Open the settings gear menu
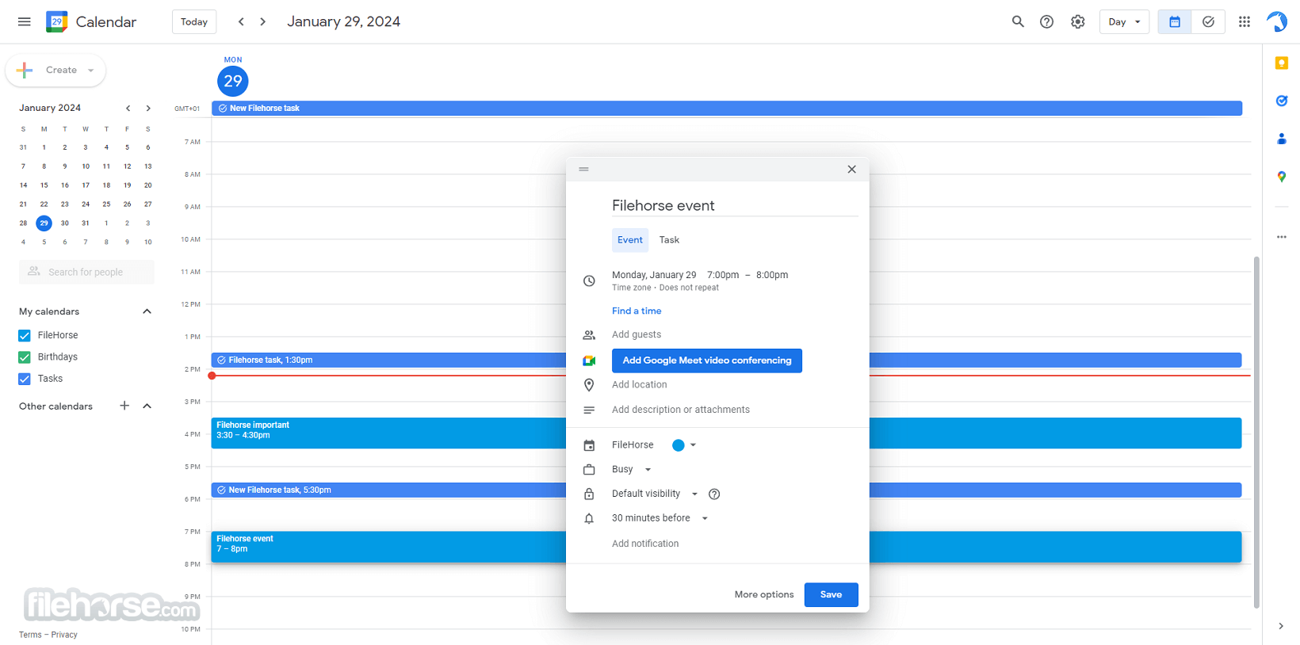Screen dimensions: 1300x645 tap(1078, 21)
